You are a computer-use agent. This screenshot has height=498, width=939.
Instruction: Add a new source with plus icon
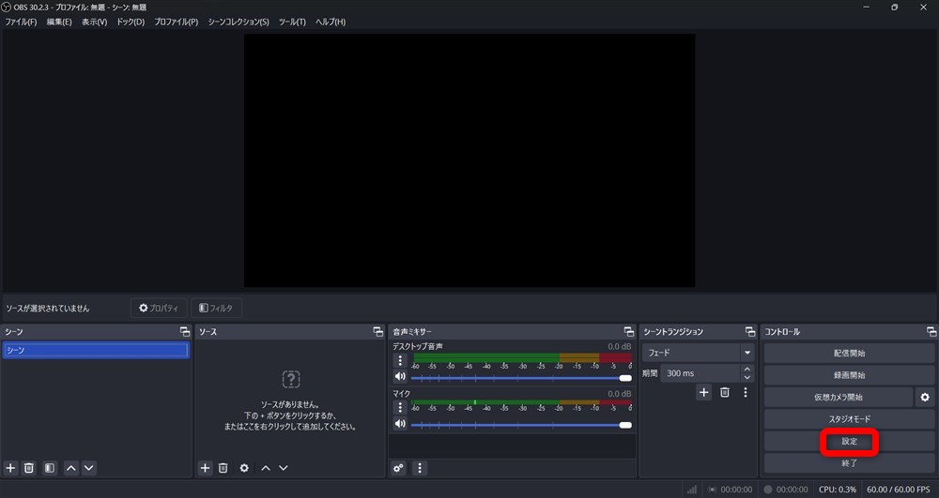[x=205, y=467]
